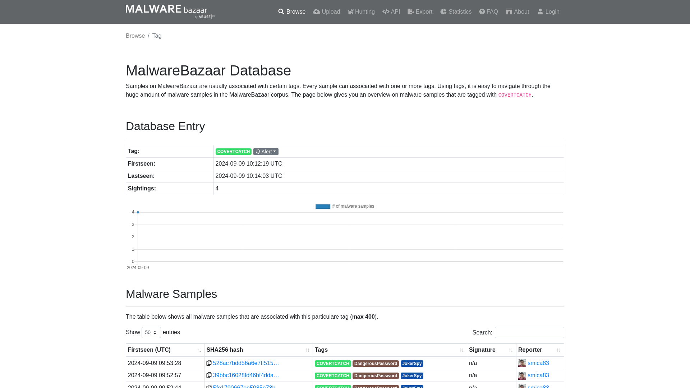Focus the Search input field

click(529, 333)
